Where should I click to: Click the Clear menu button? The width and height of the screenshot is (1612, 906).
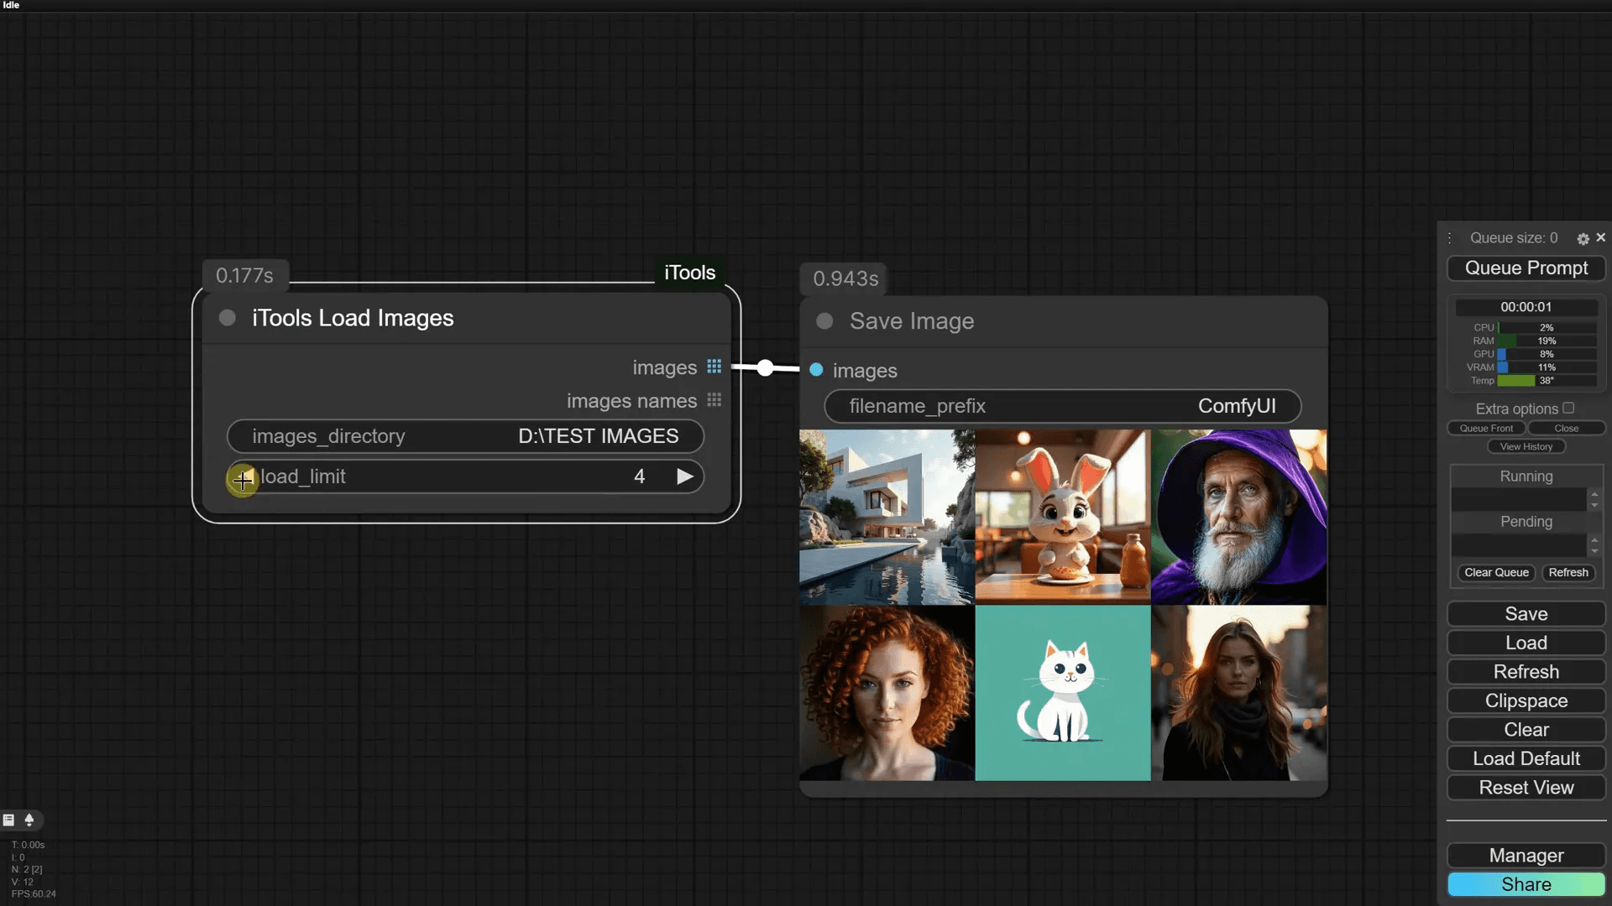pos(1526,730)
